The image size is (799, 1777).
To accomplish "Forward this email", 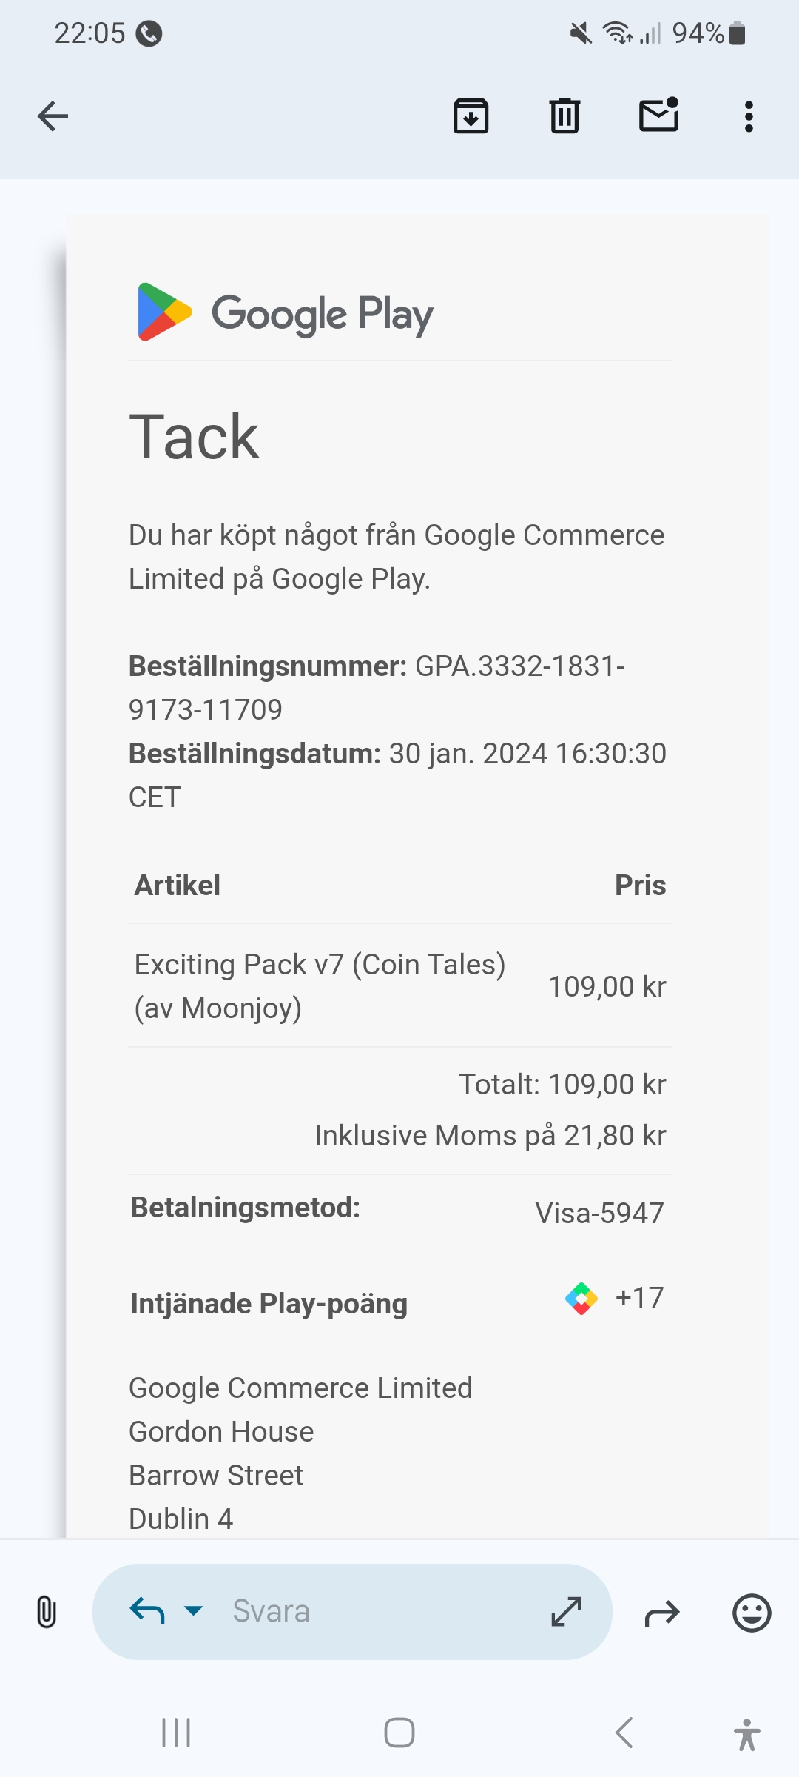I will (662, 1613).
